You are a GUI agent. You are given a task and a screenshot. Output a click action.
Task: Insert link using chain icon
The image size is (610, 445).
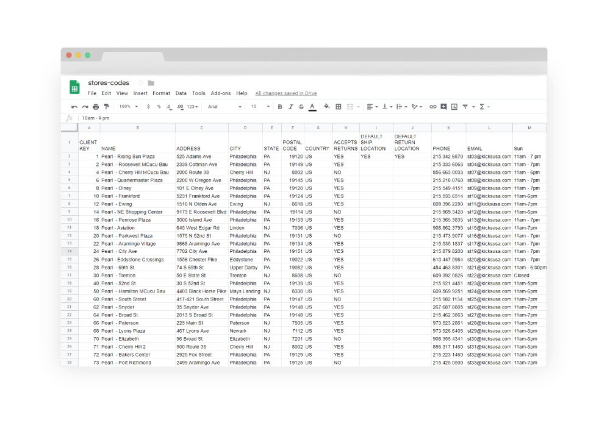point(432,107)
